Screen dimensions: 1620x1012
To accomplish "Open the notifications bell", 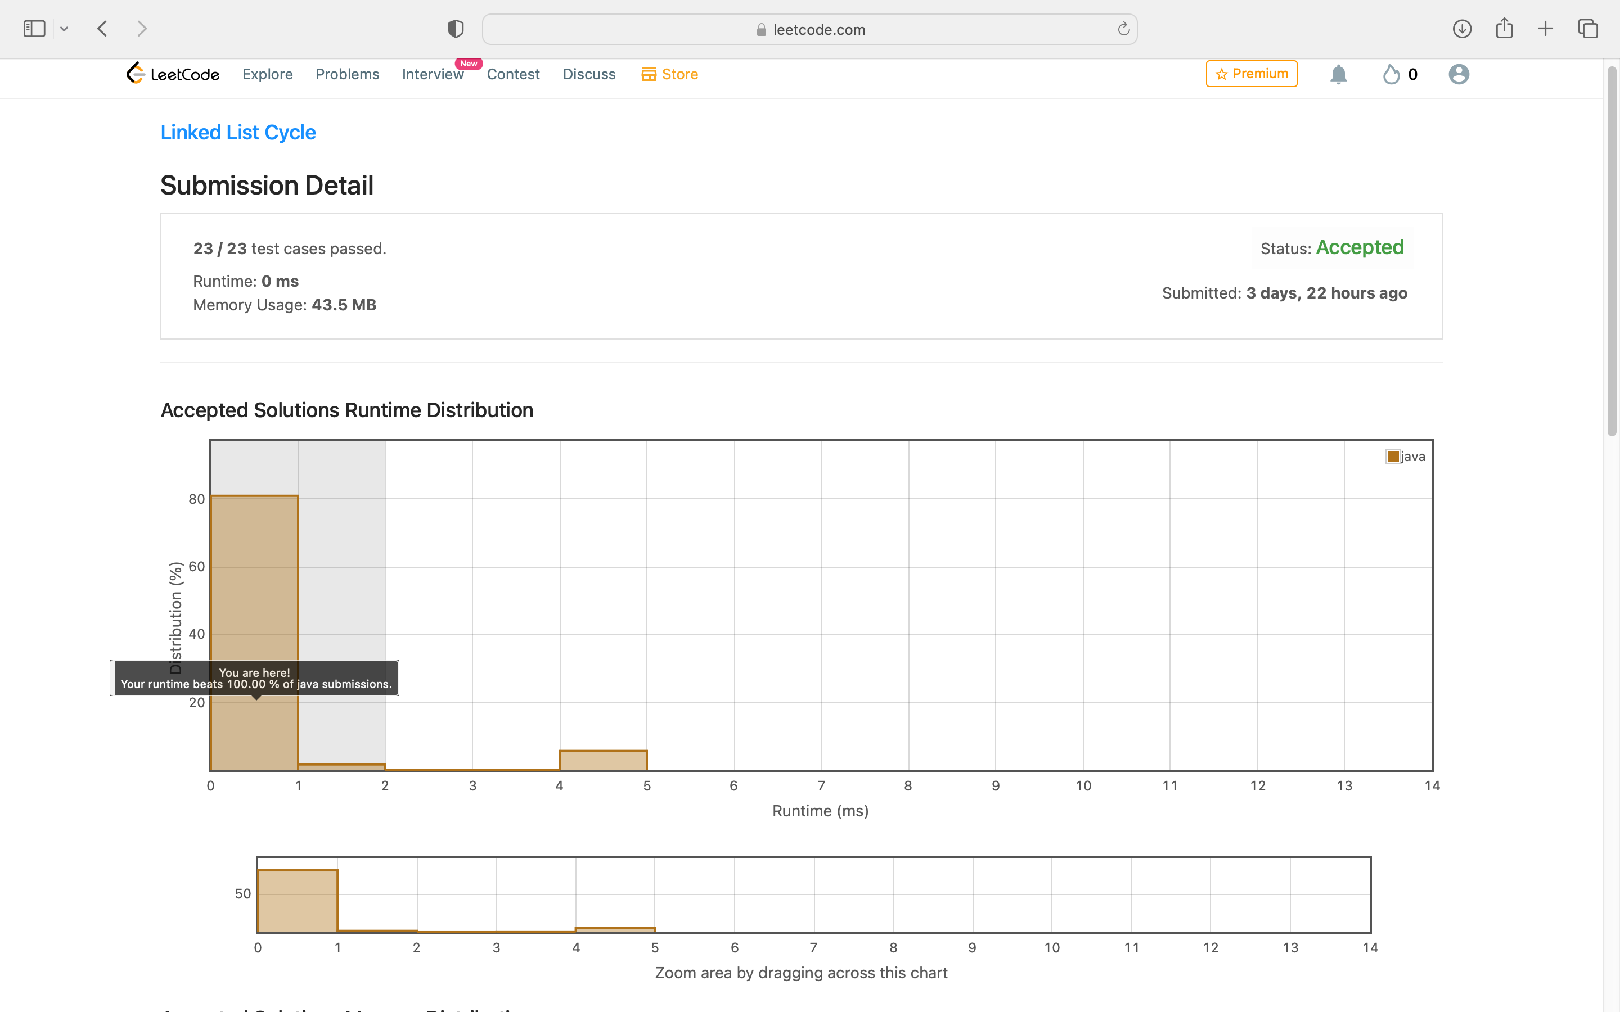I will pyautogui.click(x=1338, y=74).
